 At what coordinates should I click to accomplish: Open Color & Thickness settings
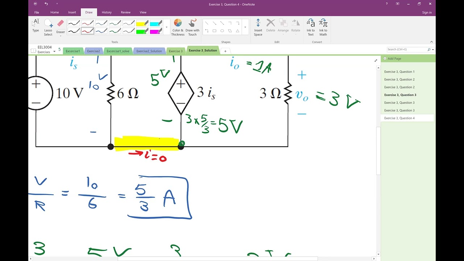pos(178,28)
